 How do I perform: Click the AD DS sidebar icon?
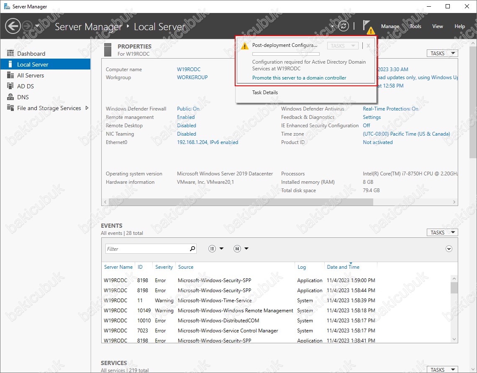[x=10, y=86]
